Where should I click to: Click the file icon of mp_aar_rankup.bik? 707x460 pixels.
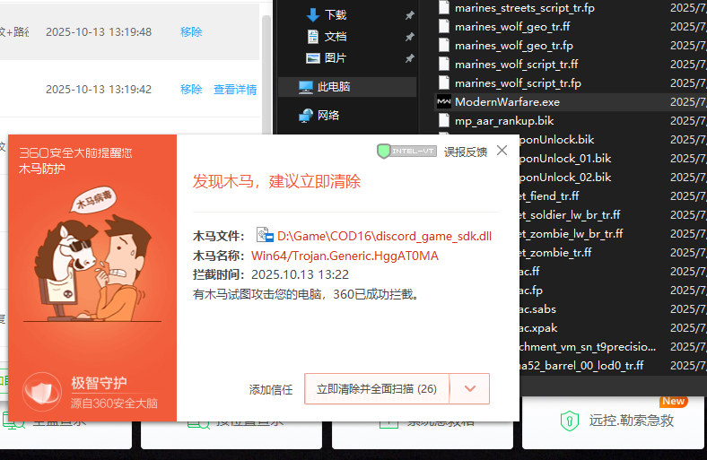(444, 121)
